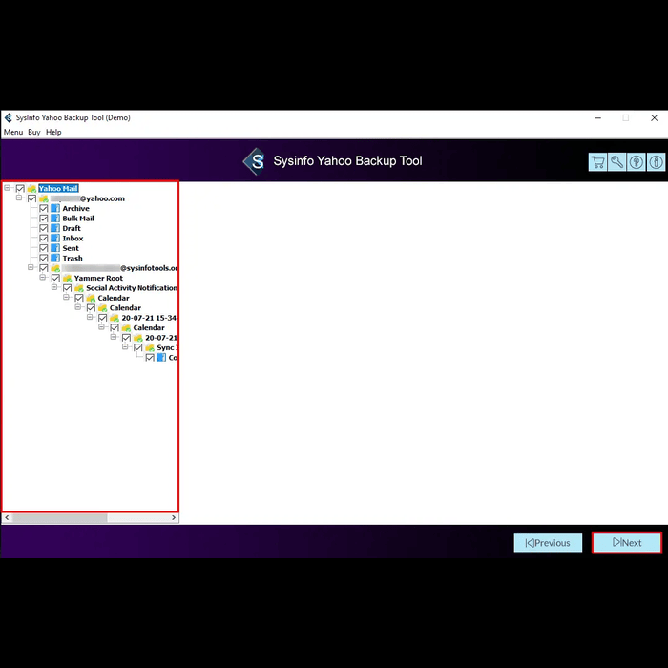This screenshot has width=668, height=668.
Task: Open the info about icon
Action: [x=656, y=162]
